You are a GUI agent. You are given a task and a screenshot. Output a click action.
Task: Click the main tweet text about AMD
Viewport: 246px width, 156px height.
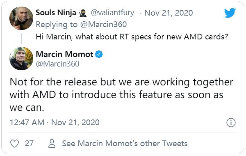(x=121, y=95)
